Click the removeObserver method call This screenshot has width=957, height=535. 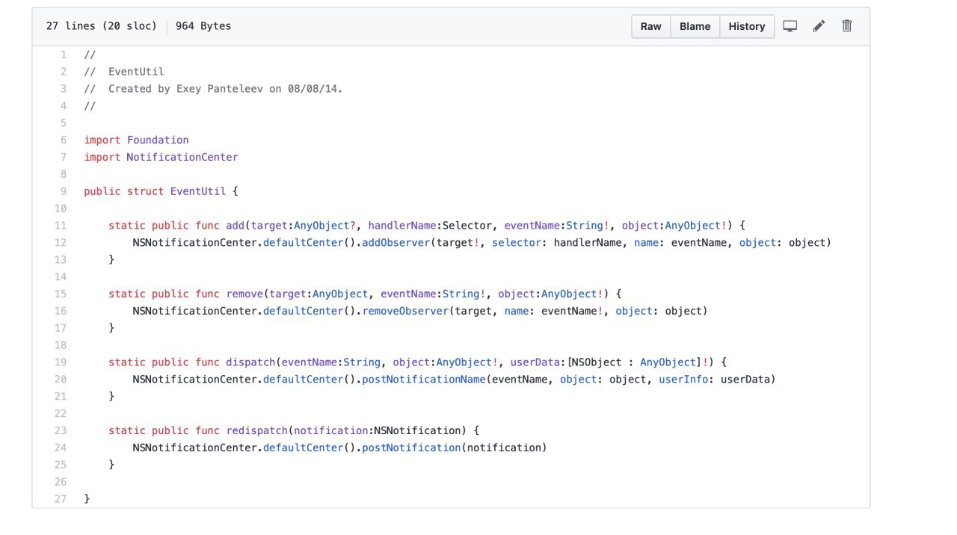pyautogui.click(x=404, y=311)
